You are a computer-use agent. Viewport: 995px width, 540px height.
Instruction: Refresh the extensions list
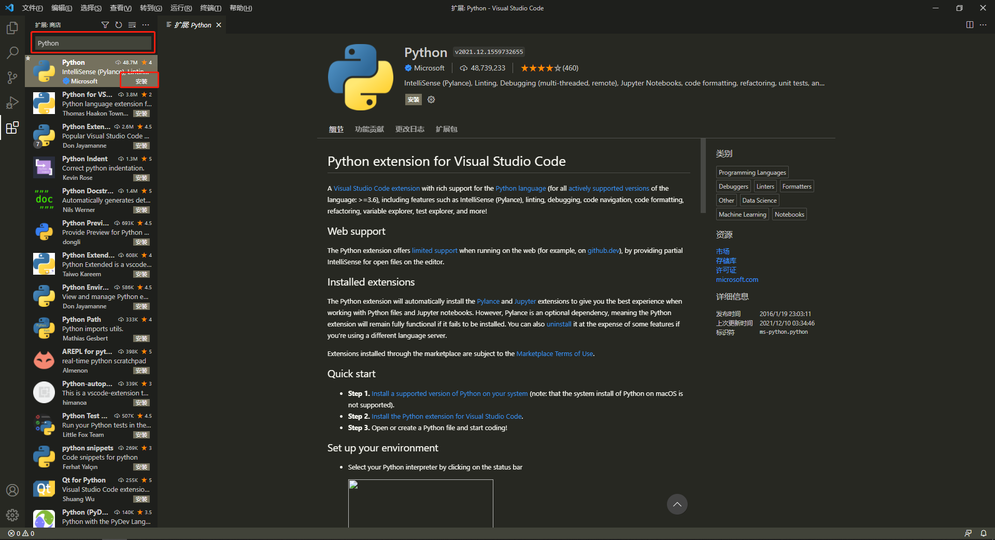pos(119,25)
